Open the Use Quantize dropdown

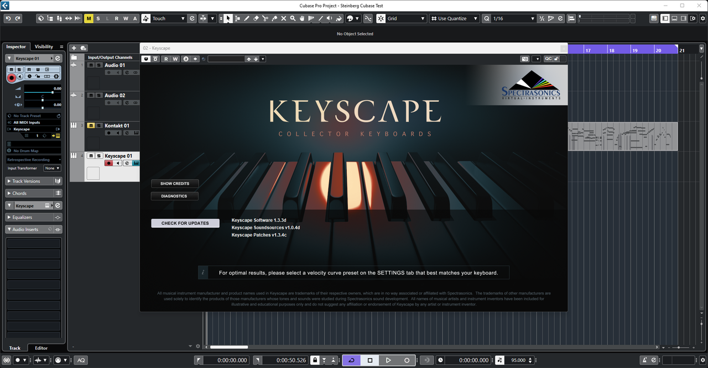tap(455, 18)
